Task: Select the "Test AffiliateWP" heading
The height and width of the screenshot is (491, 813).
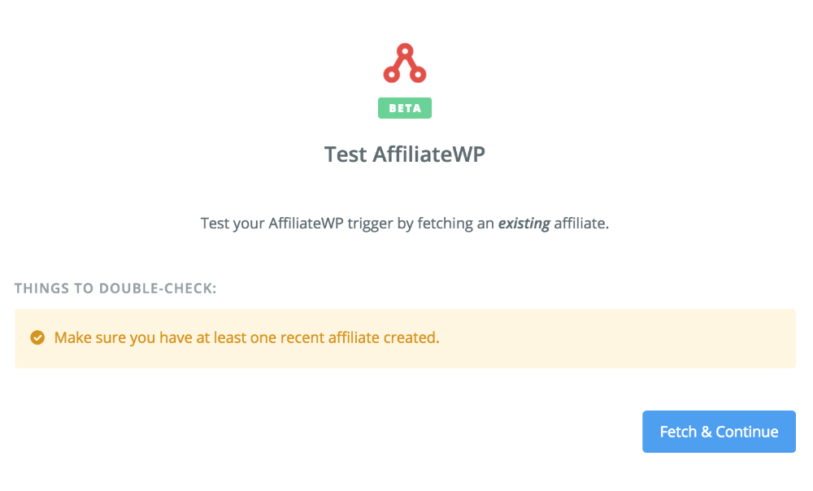Action: (x=404, y=154)
